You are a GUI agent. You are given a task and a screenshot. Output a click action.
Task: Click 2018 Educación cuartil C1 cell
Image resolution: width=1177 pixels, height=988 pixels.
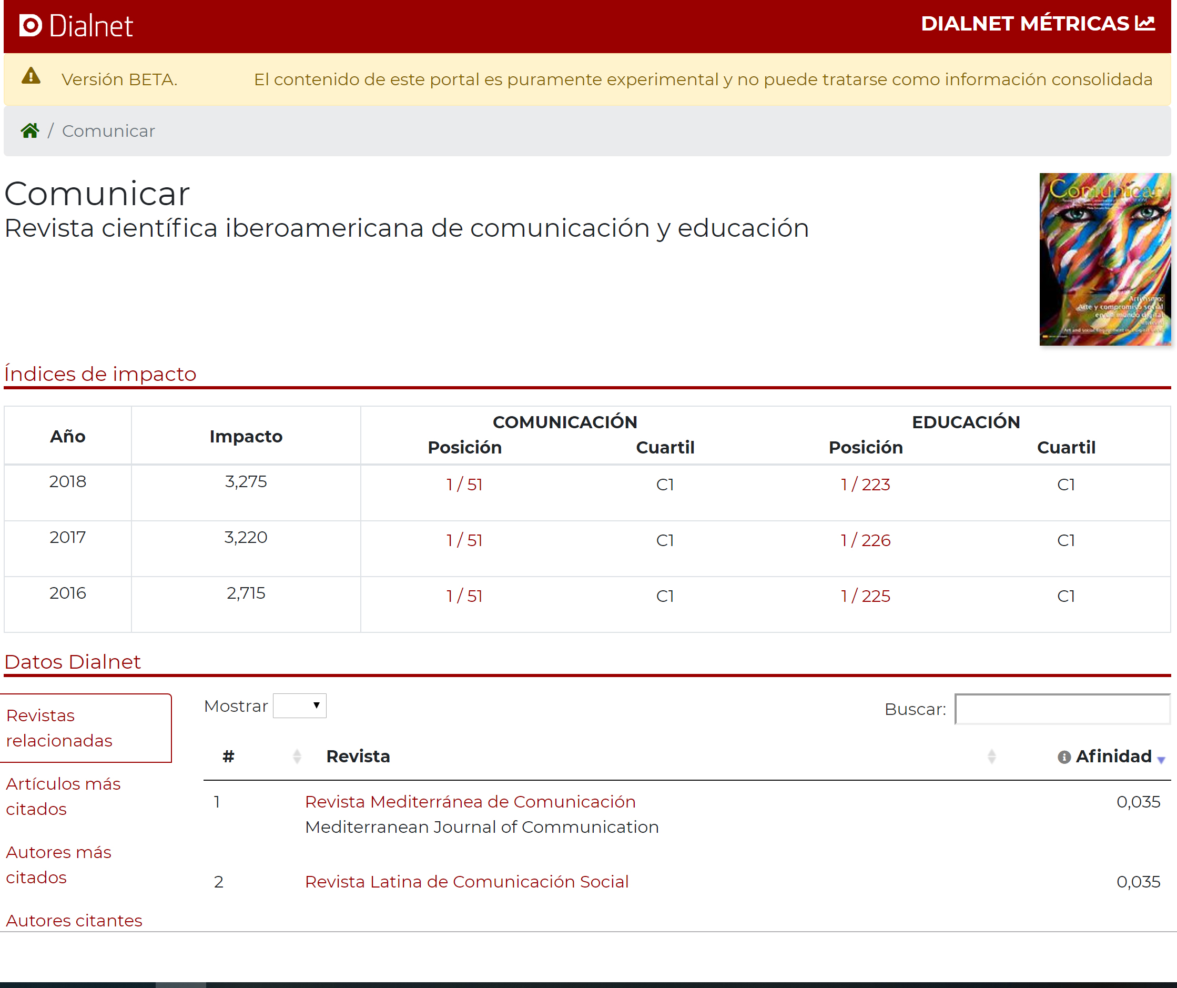tap(1066, 484)
